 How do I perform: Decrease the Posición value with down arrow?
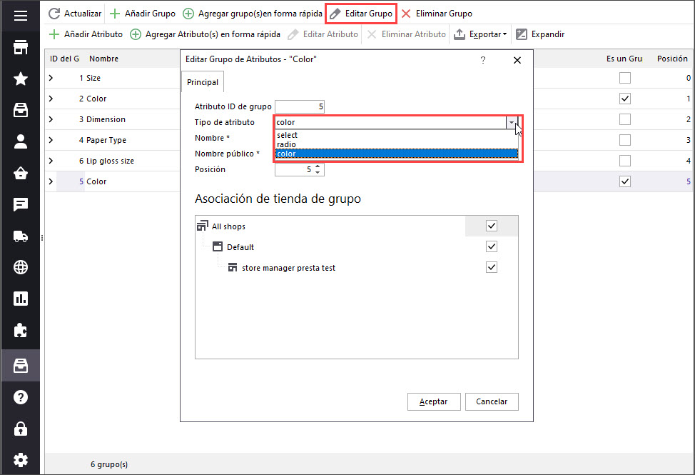[318, 173]
